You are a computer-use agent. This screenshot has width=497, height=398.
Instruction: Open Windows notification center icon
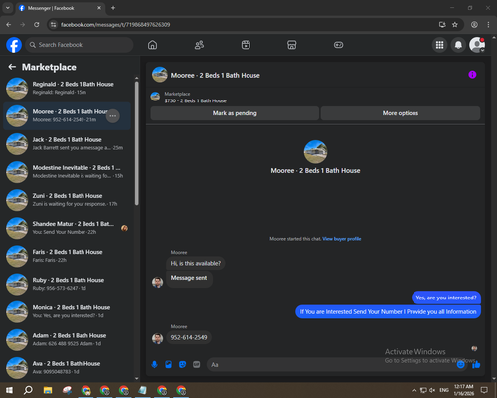[x=484, y=390]
